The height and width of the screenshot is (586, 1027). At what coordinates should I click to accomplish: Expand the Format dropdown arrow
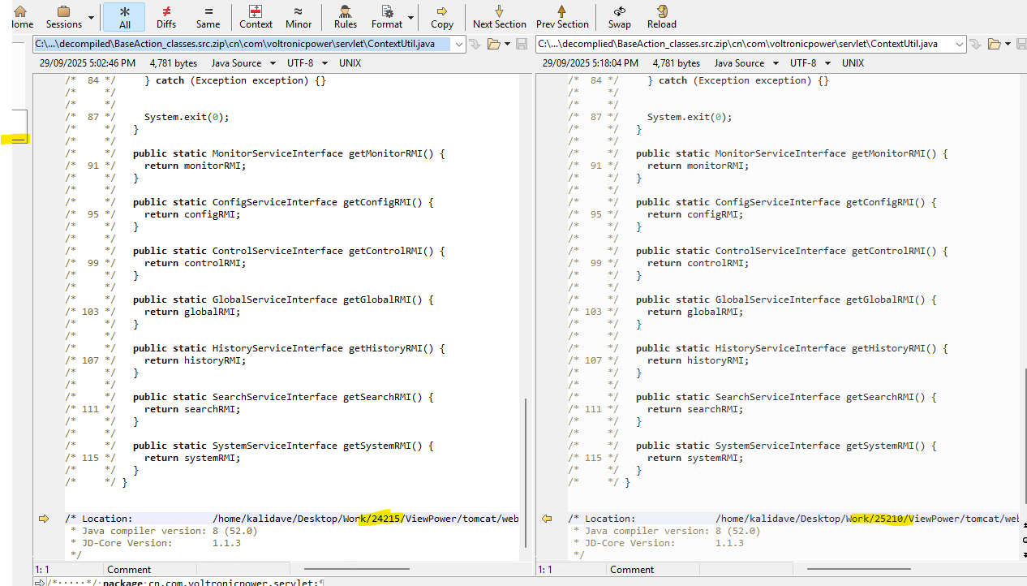(411, 17)
